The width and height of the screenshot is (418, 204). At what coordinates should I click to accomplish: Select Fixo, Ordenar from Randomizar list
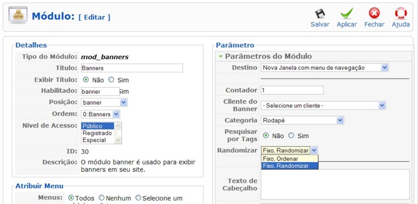(x=290, y=159)
